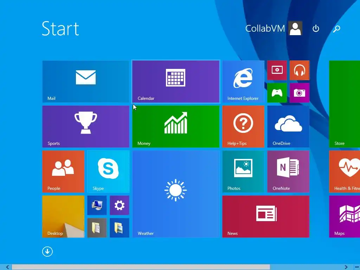
Task: Click the horizontal scrollbar thumb
Action: point(141,267)
